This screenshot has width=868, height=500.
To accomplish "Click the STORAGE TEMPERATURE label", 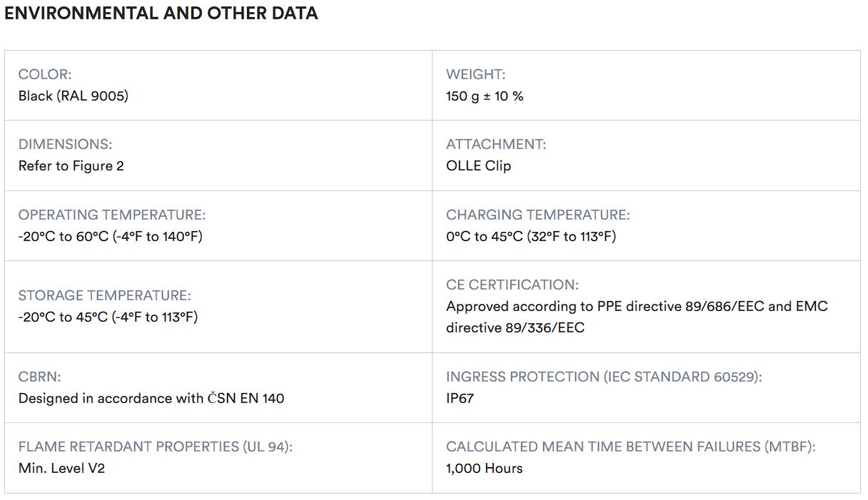I will pyautogui.click(x=105, y=295).
